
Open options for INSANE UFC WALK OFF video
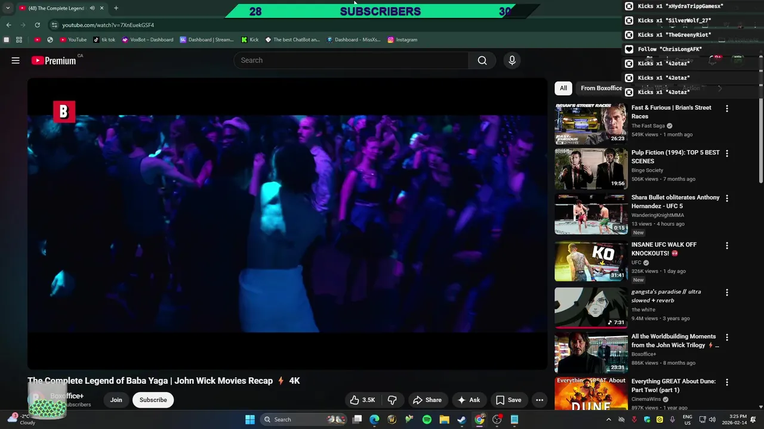pos(726,245)
